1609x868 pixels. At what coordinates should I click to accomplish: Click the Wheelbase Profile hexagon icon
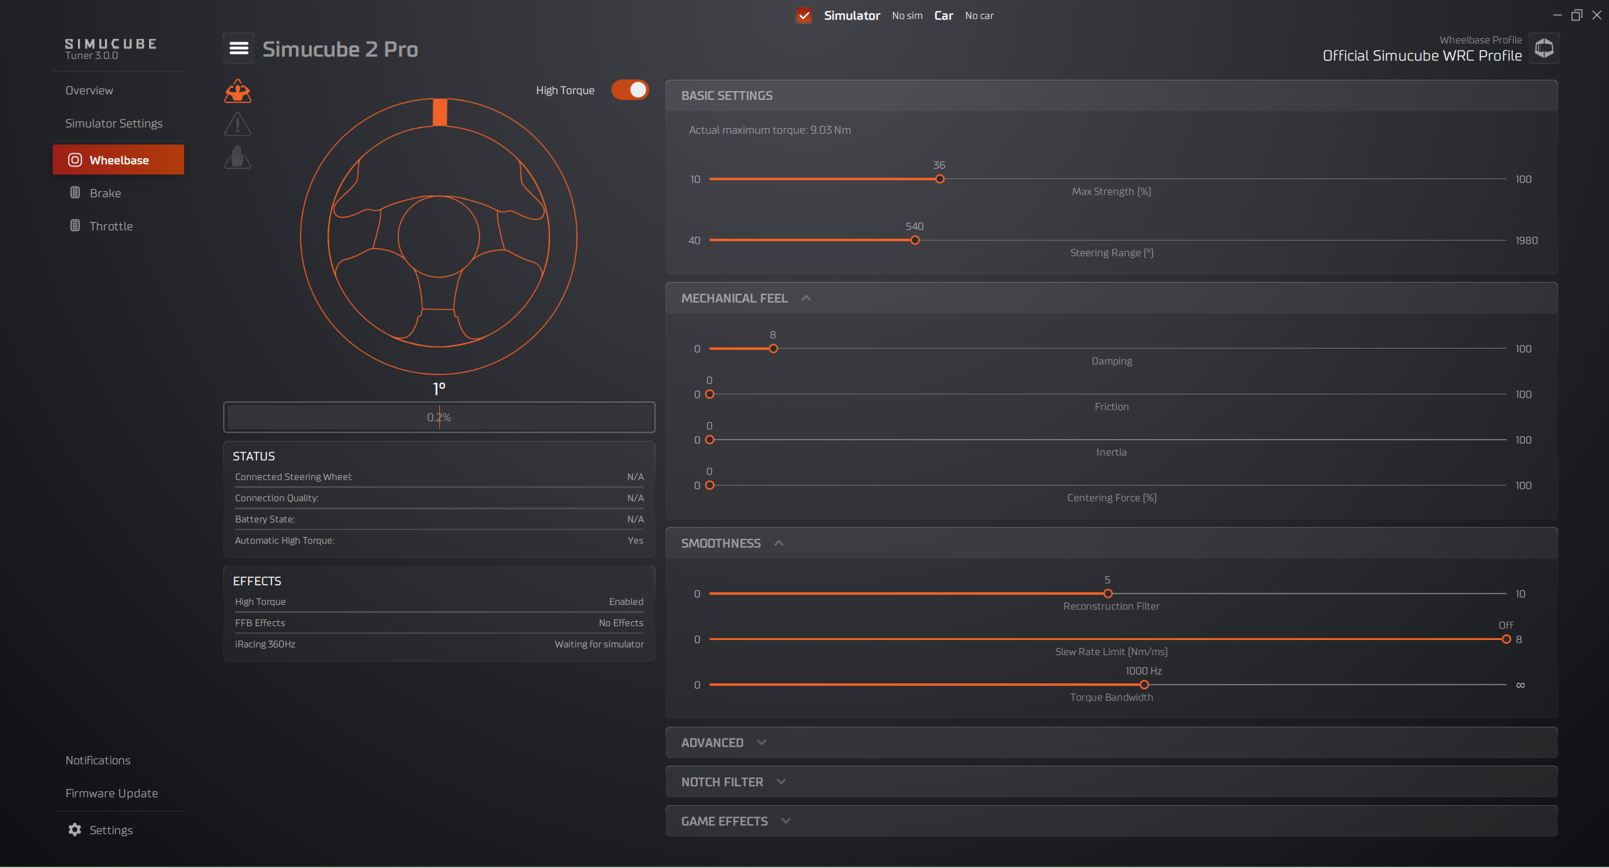1544,48
